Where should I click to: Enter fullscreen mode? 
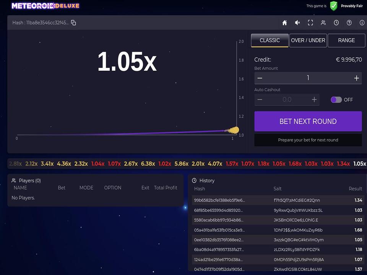pyautogui.click(x=310, y=23)
